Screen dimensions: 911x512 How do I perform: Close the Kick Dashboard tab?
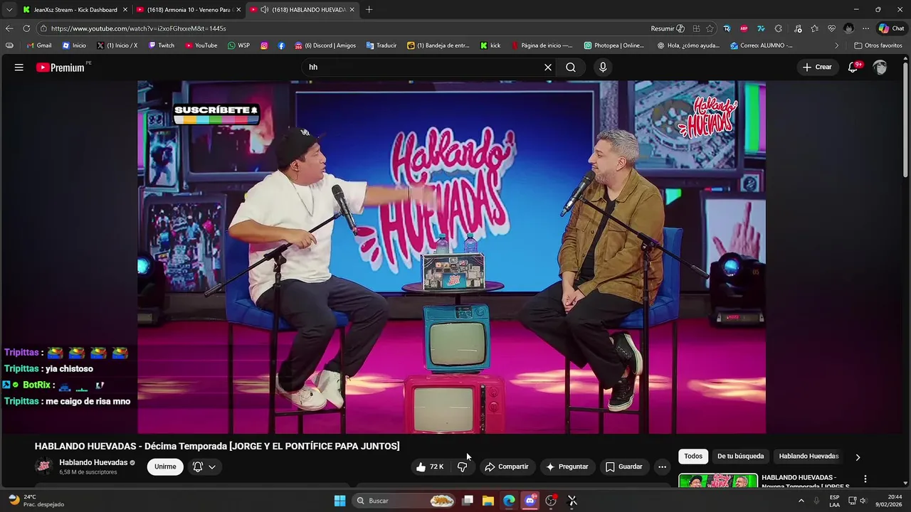click(x=125, y=10)
